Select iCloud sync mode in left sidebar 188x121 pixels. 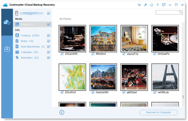[7, 22]
